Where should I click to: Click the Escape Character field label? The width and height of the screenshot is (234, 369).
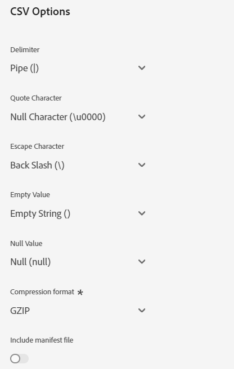[37, 147]
